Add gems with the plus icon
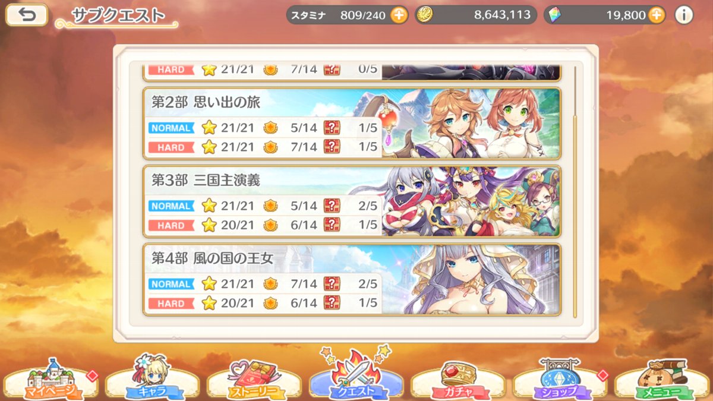713x401 pixels. (x=657, y=15)
